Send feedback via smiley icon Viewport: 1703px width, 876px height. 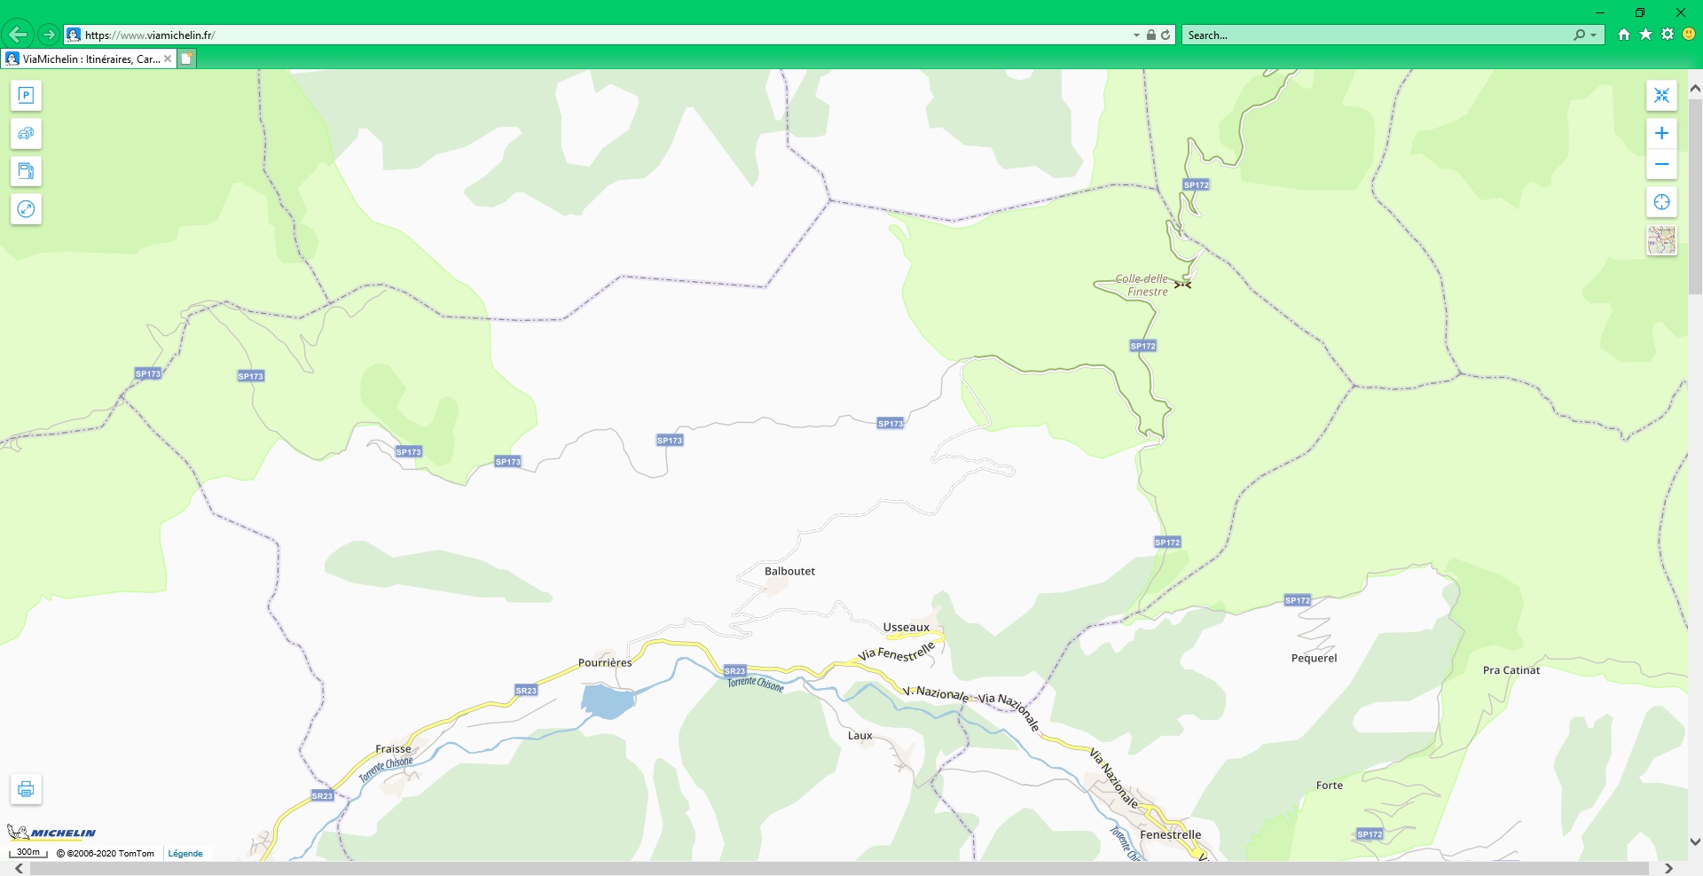coord(1689,35)
